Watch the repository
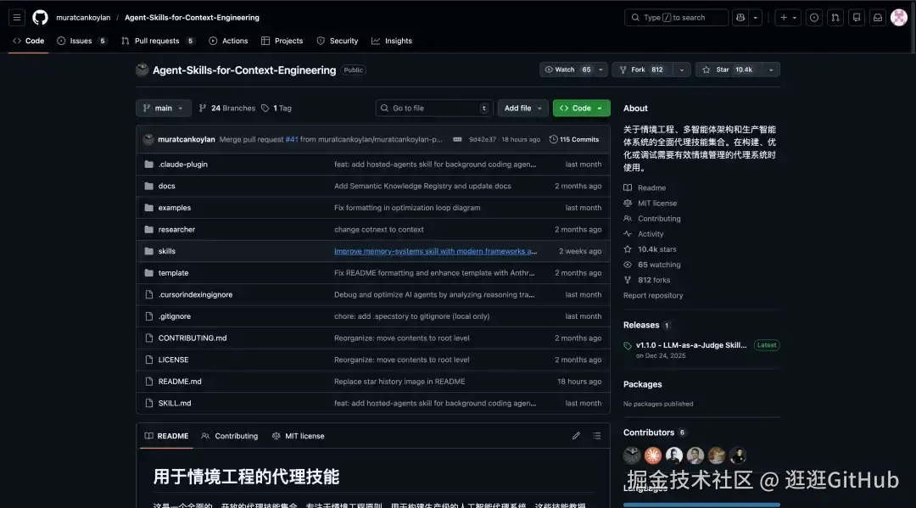916x508 pixels. click(567, 70)
